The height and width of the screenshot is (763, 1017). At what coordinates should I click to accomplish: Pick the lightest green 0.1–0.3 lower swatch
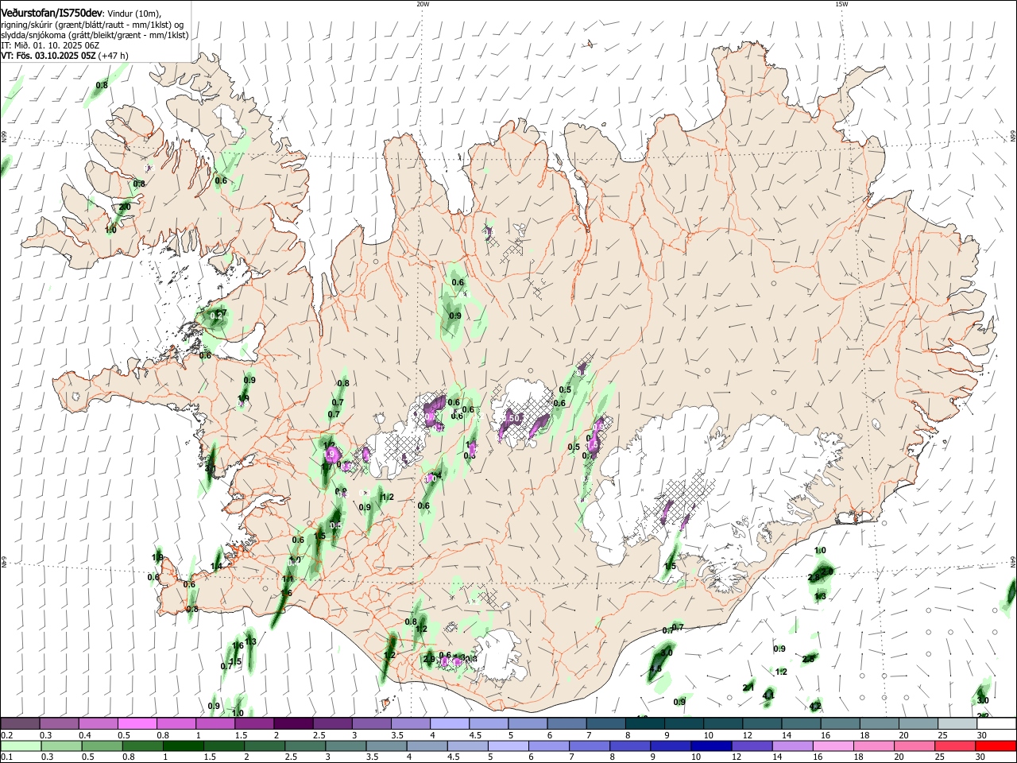click(21, 746)
